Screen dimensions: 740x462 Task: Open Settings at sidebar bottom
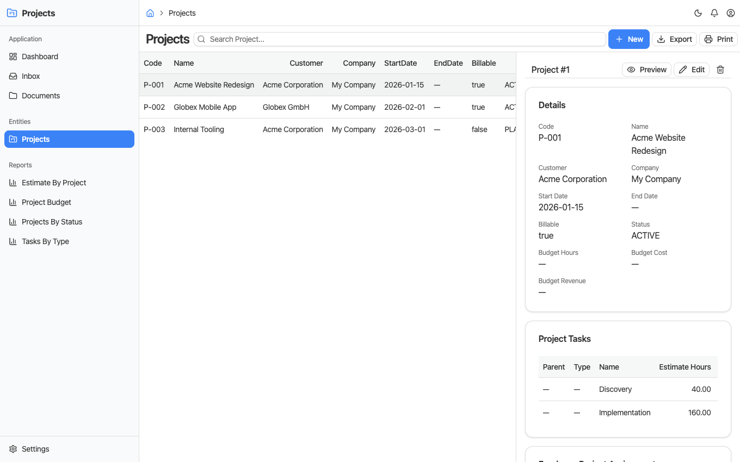pyautogui.click(x=69, y=449)
